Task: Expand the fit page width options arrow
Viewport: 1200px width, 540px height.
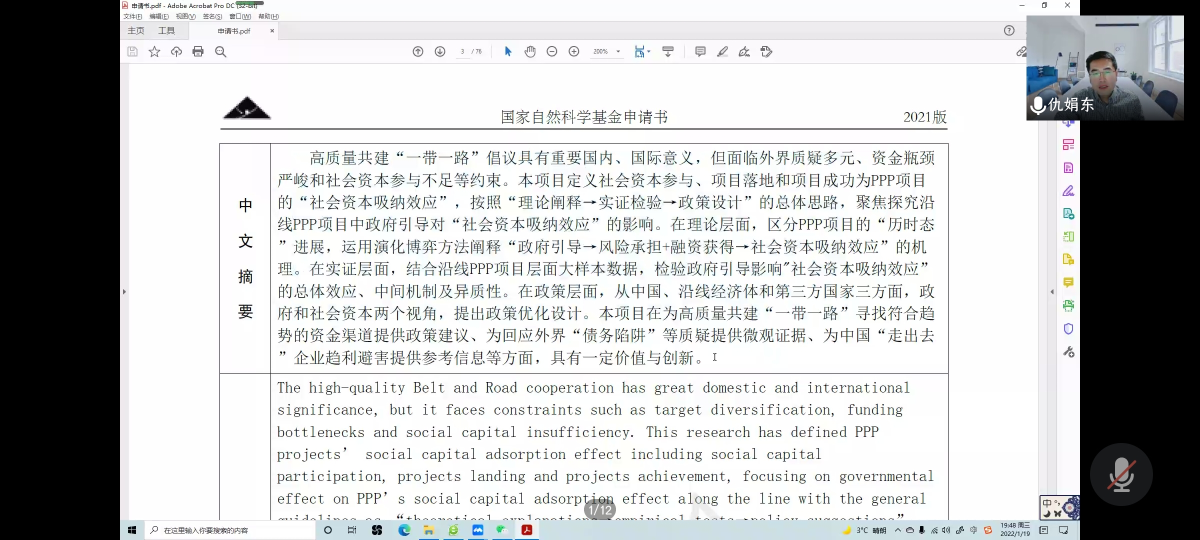Action: pos(649,51)
